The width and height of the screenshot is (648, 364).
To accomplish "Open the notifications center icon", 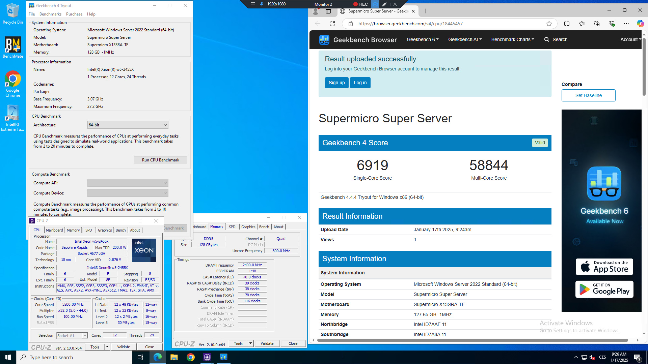I will pos(638,357).
